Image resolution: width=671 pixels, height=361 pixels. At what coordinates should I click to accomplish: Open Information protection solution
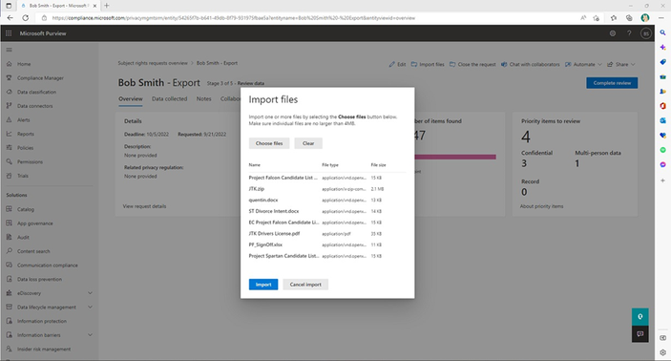42,321
